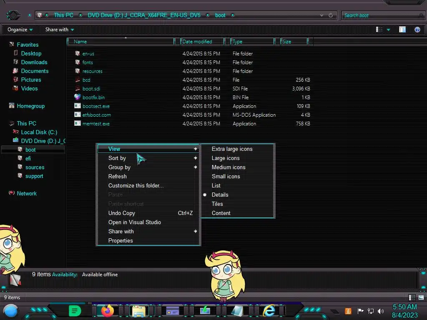Viewport: 427px width, 320px height.
Task: Select Network in navigation pane
Action: 26,193
